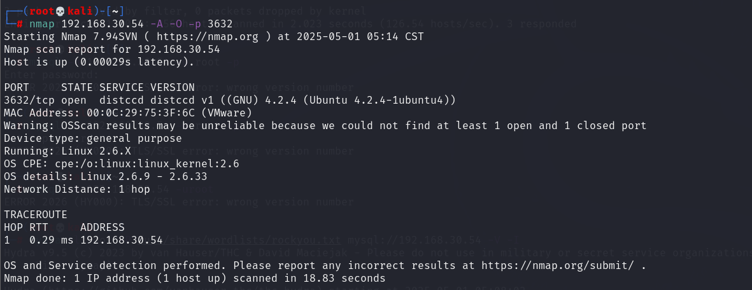Image resolution: width=752 pixels, height=290 pixels.
Task: Open the https://nmap.org link
Action: coord(207,36)
